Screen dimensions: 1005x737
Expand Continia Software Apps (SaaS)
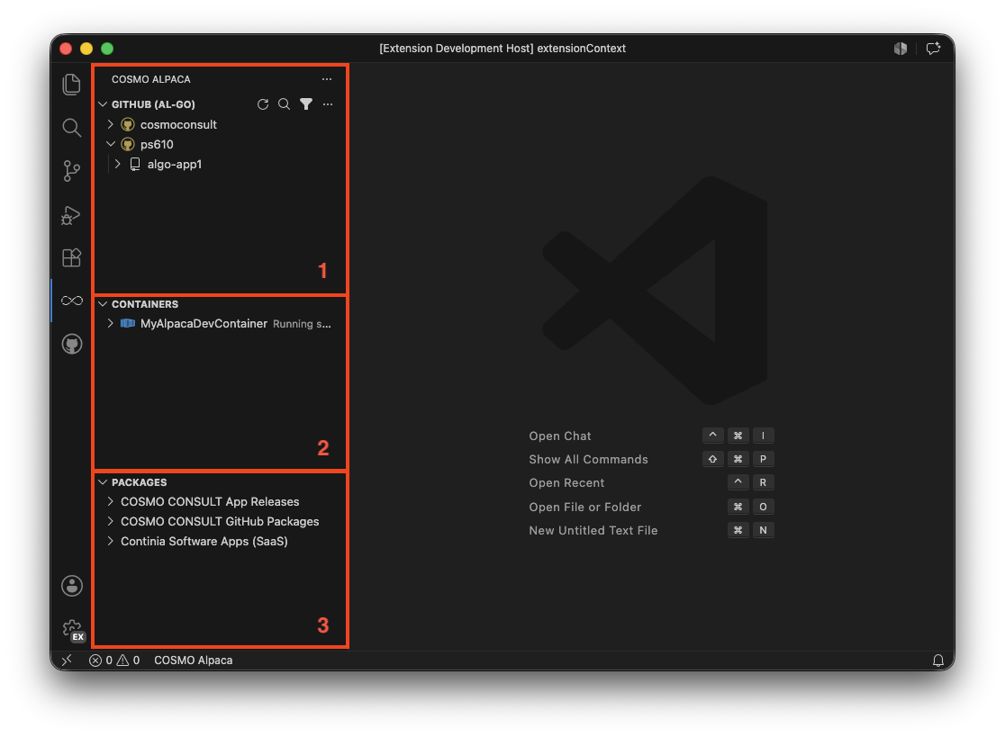(x=110, y=541)
